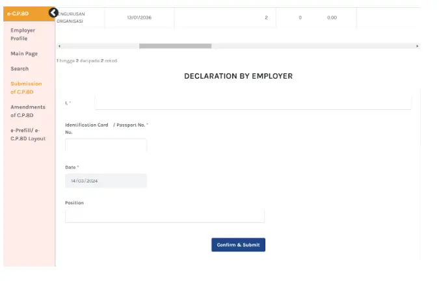Select the 13/01/2036 date table cell
The width and height of the screenshot is (439, 288).
[139, 18]
